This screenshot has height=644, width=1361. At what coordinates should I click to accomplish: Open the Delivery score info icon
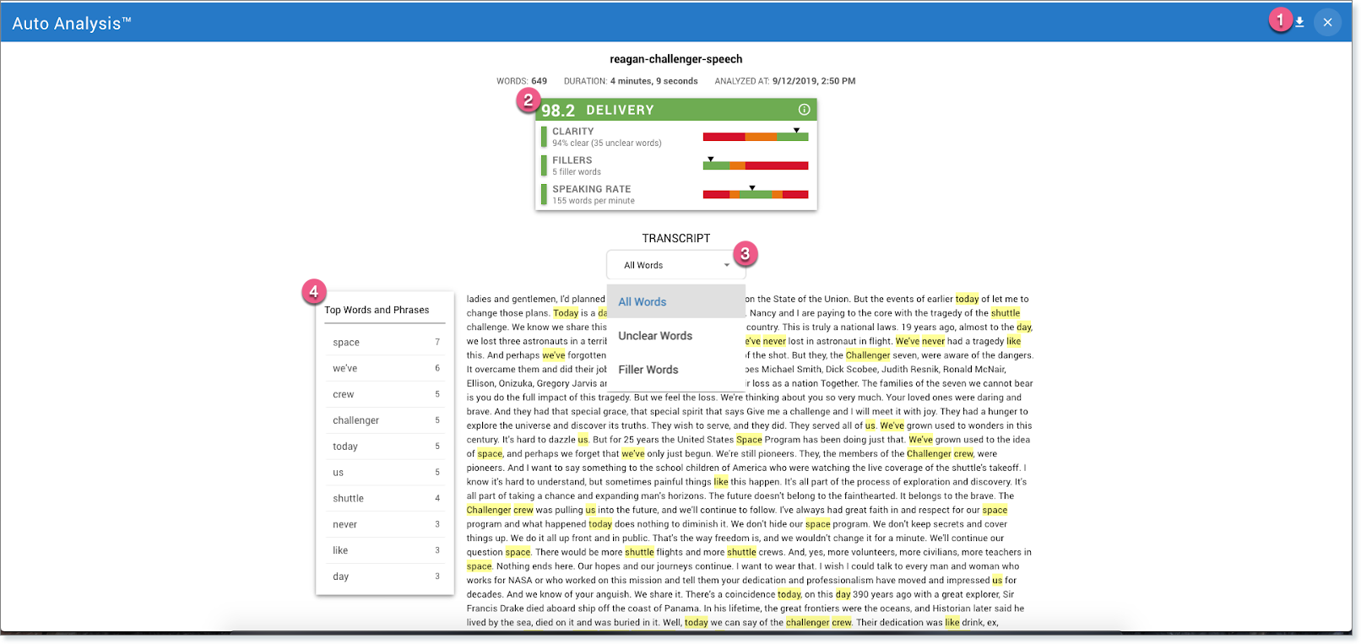(x=804, y=110)
